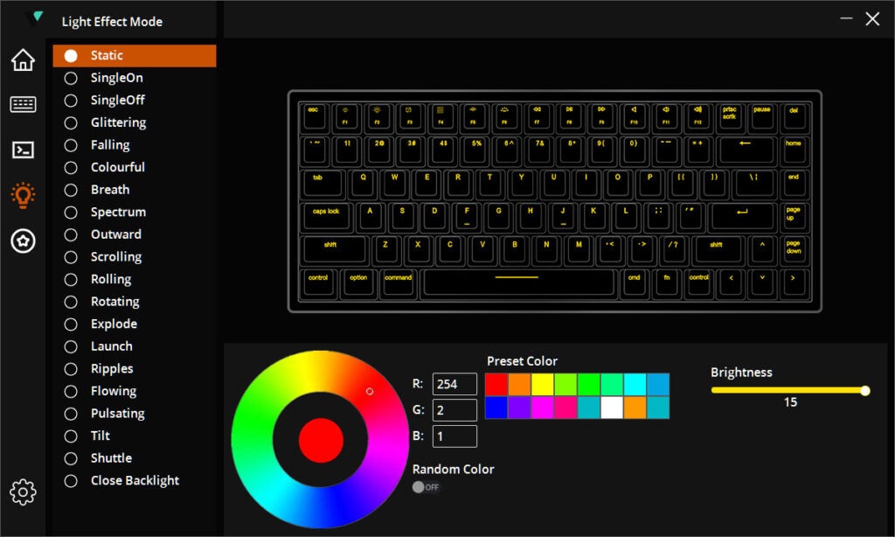Viewport: 895px width, 537px height.
Task: Select the Shuttle light effect
Action: click(x=135, y=458)
